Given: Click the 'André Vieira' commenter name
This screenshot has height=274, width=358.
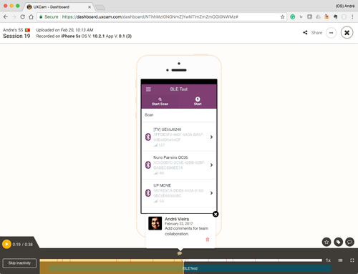Looking at the screenshot, I should pos(177,219).
